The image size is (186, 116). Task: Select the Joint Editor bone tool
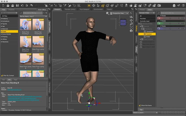point(121,6)
